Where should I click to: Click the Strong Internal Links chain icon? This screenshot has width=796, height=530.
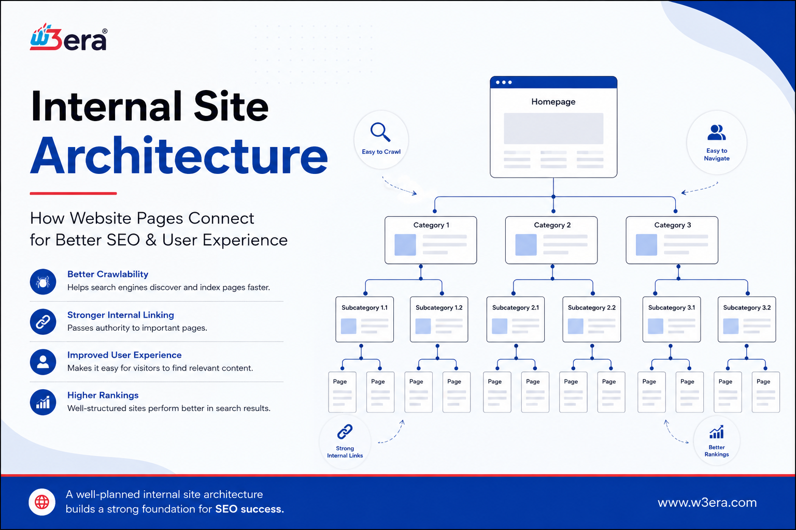pos(345,432)
